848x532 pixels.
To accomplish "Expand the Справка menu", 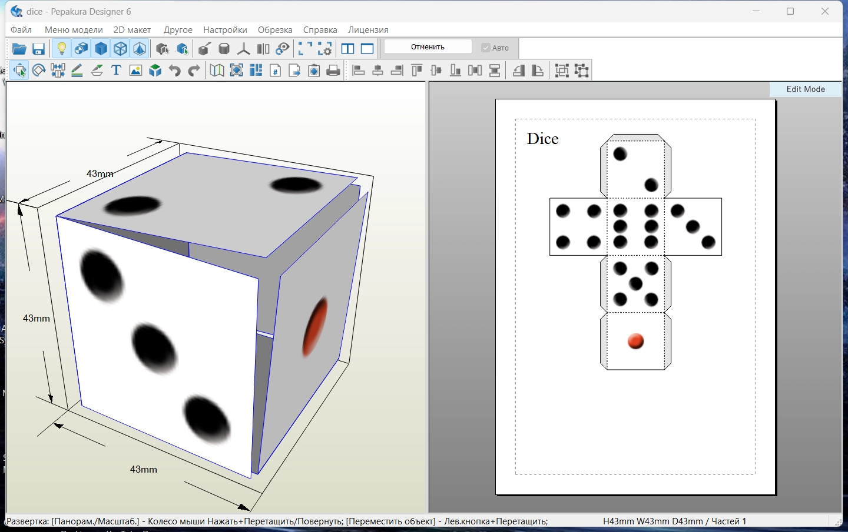I will tap(320, 29).
